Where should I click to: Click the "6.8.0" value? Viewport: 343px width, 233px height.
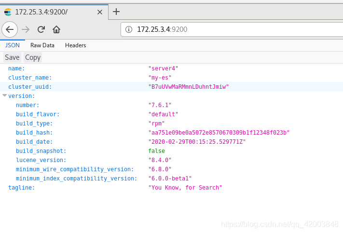point(160,169)
